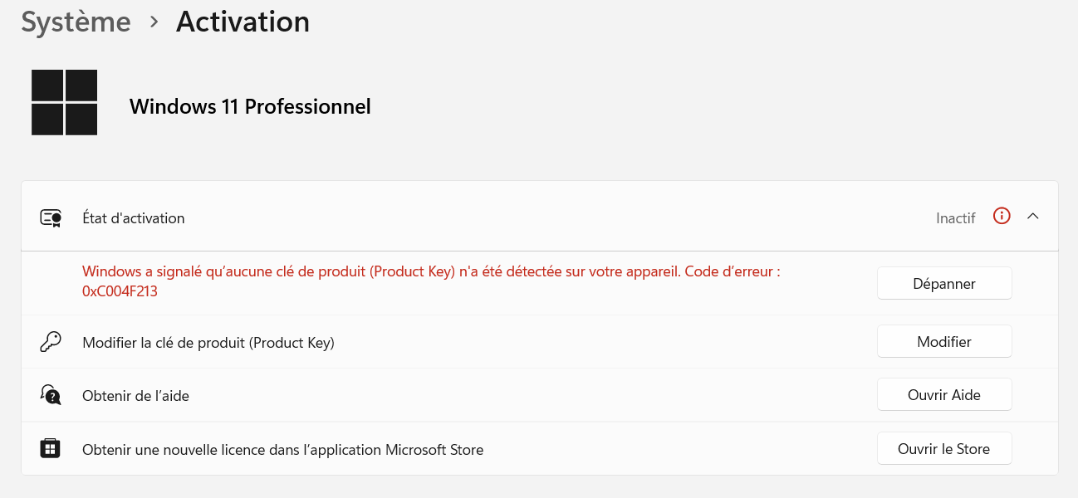This screenshot has height=498, width=1078.
Task: Open help with Ouvrir Aide button
Action: (x=944, y=395)
